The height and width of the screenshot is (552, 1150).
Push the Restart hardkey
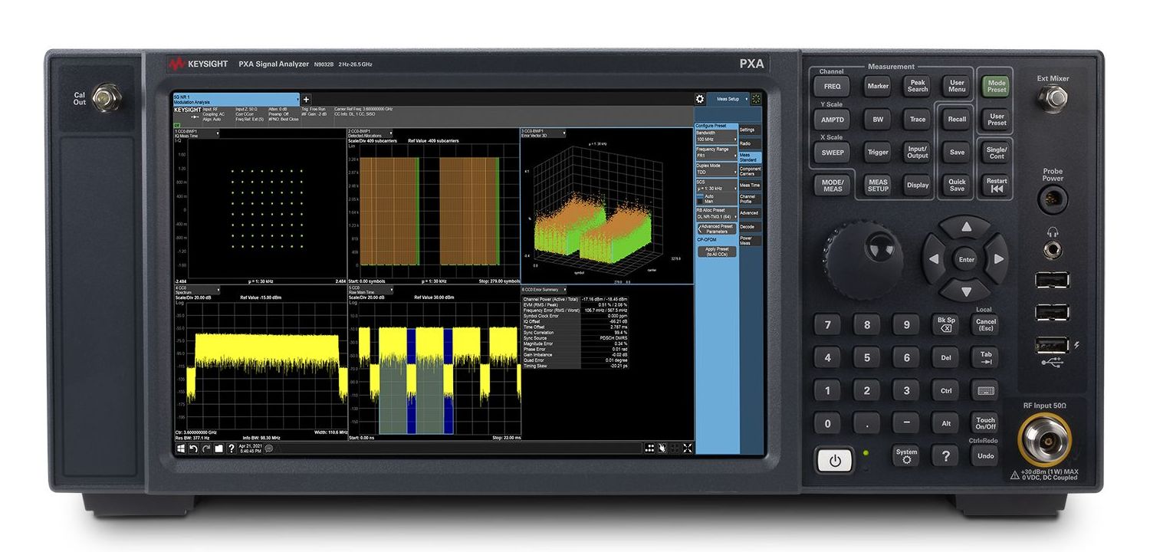pos(997,185)
